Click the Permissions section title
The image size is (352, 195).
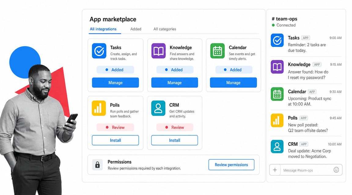[x=119, y=162]
